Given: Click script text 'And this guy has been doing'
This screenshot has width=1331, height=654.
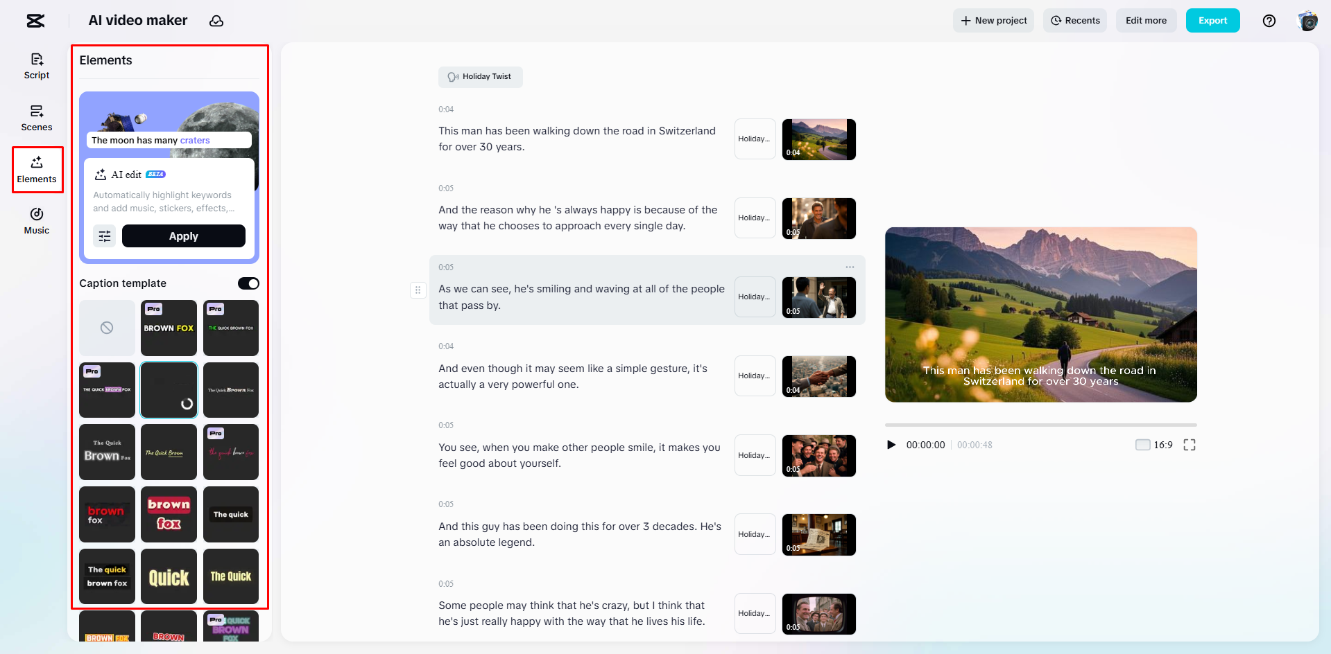Looking at the screenshot, I should coord(580,534).
